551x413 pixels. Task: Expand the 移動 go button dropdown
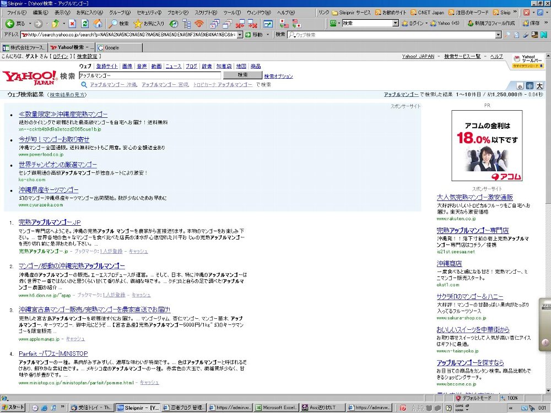[267, 35]
